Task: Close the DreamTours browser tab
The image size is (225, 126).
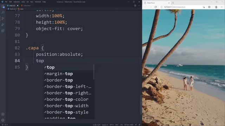Action: pyautogui.click(x=169, y=3)
